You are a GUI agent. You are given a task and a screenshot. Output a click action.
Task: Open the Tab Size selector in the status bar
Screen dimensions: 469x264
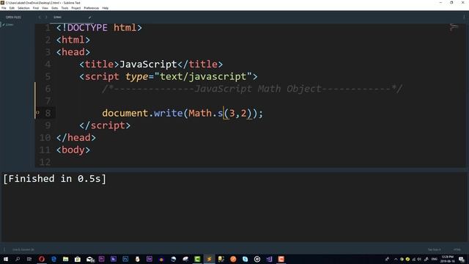tap(434, 249)
